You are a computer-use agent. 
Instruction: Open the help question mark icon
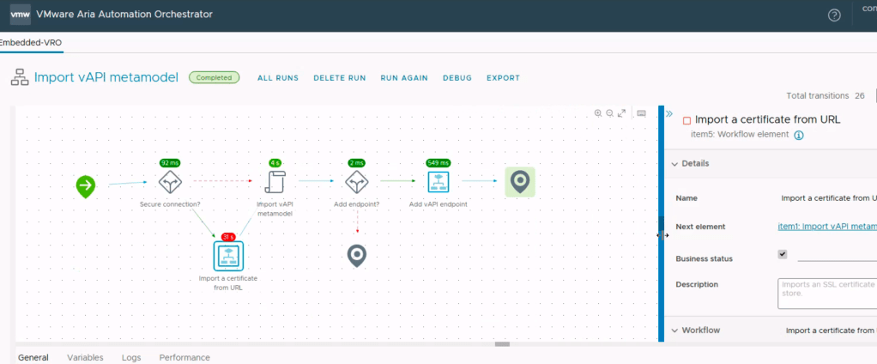pyautogui.click(x=834, y=15)
